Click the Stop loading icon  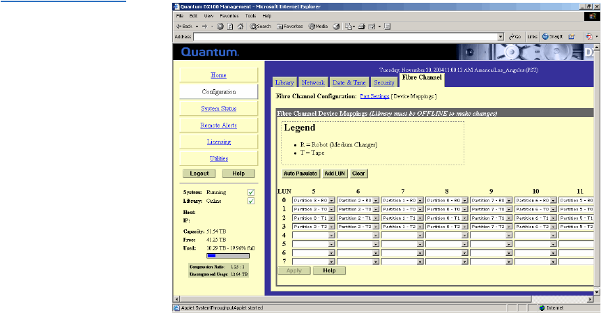coord(220,26)
